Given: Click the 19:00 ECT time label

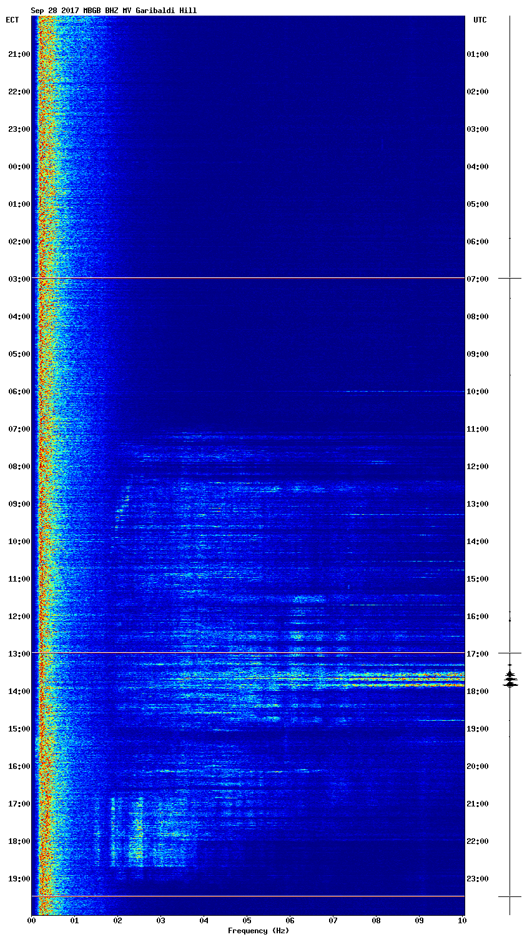Looking at the screenshot, I should coord(19,879).
